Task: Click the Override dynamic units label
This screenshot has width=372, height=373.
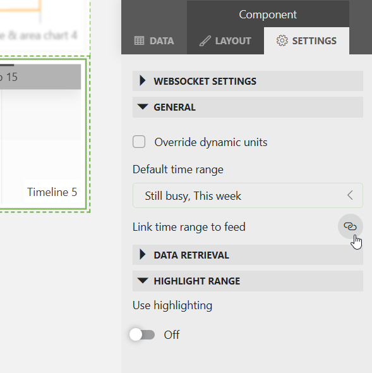Action: coord(211,142)
